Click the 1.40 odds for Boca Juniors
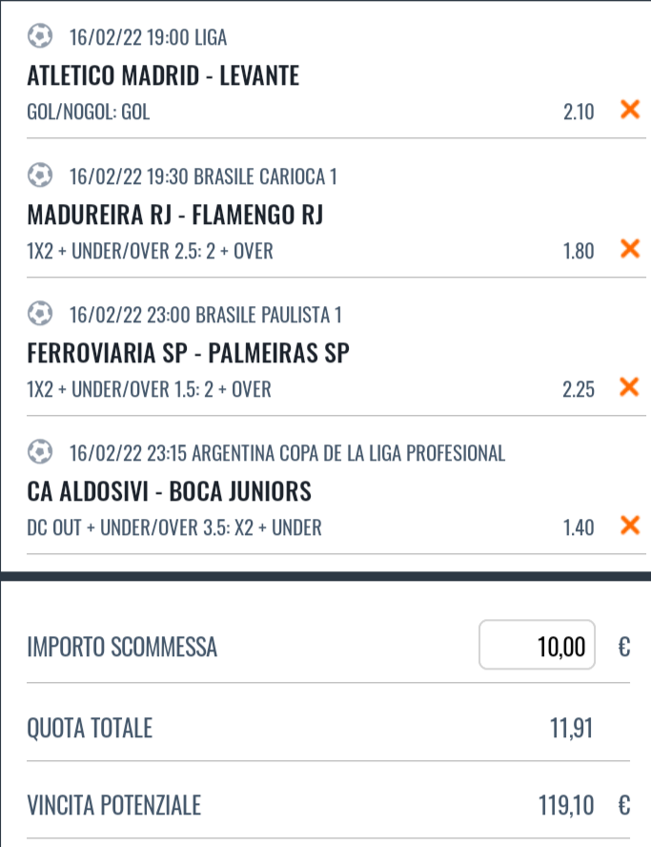The height and width of the screenshot is (847, 651). pos(579,527)
